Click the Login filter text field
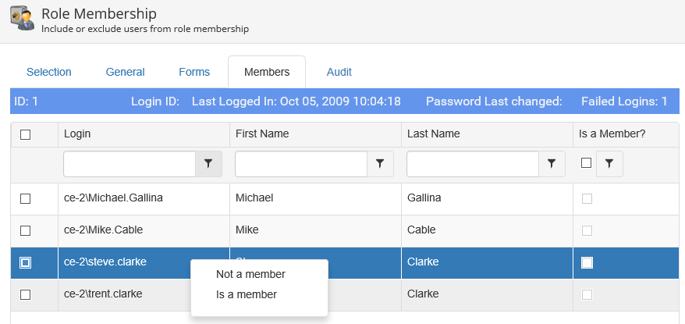685x324 pixels. pyautogui.click(x=129, y=164)
